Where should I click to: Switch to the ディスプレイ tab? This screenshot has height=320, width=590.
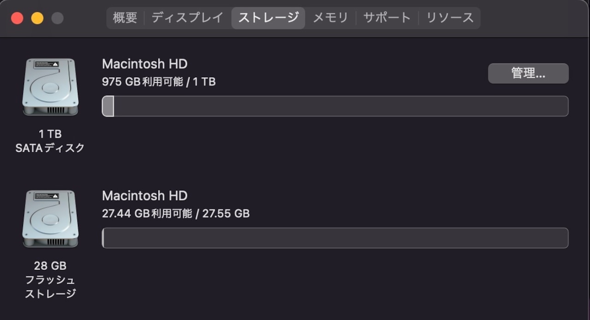point(187,18)
